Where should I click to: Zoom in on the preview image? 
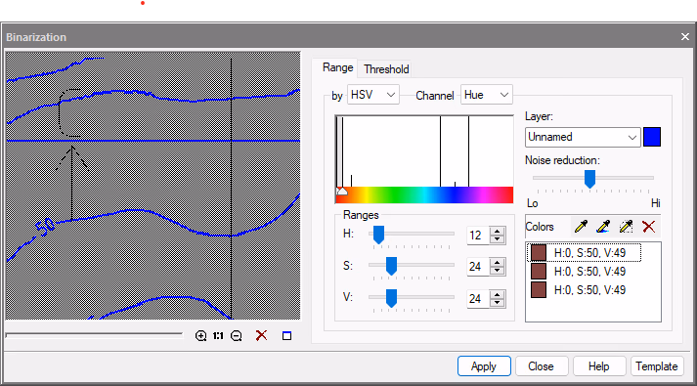tap(201, 336)
